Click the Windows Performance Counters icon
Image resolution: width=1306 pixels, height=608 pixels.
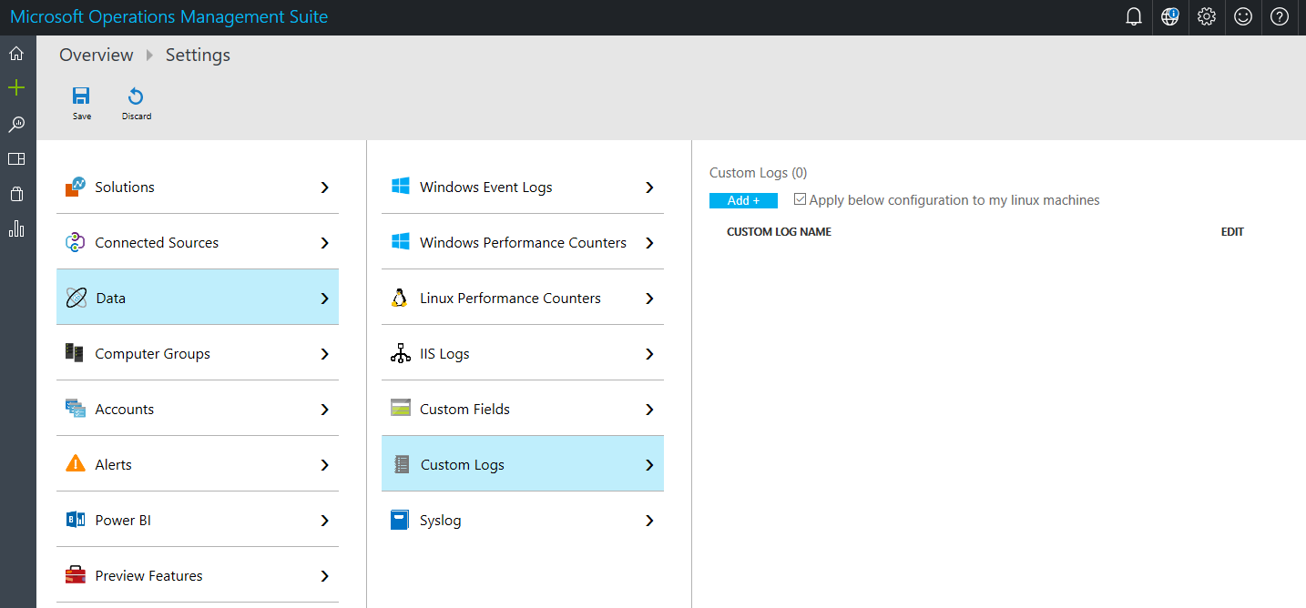(400, 242)
